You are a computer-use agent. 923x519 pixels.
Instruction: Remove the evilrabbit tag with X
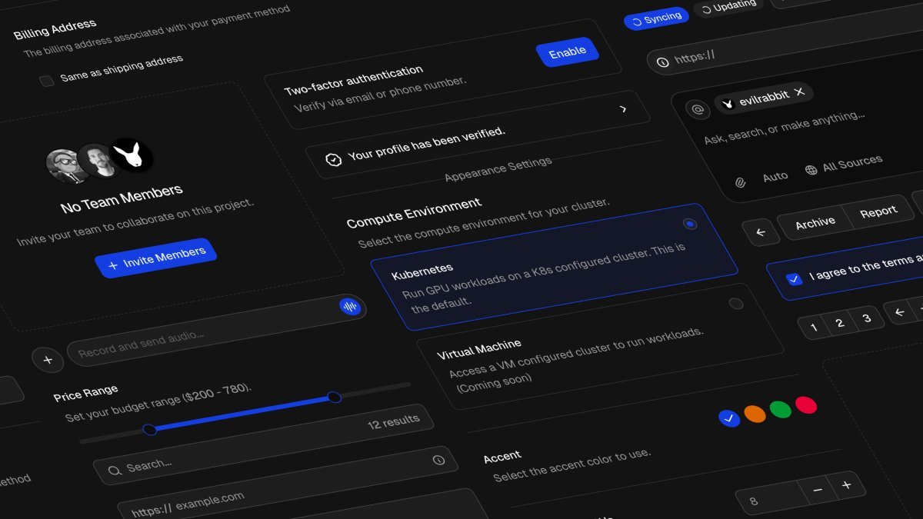tap(799, 92)
